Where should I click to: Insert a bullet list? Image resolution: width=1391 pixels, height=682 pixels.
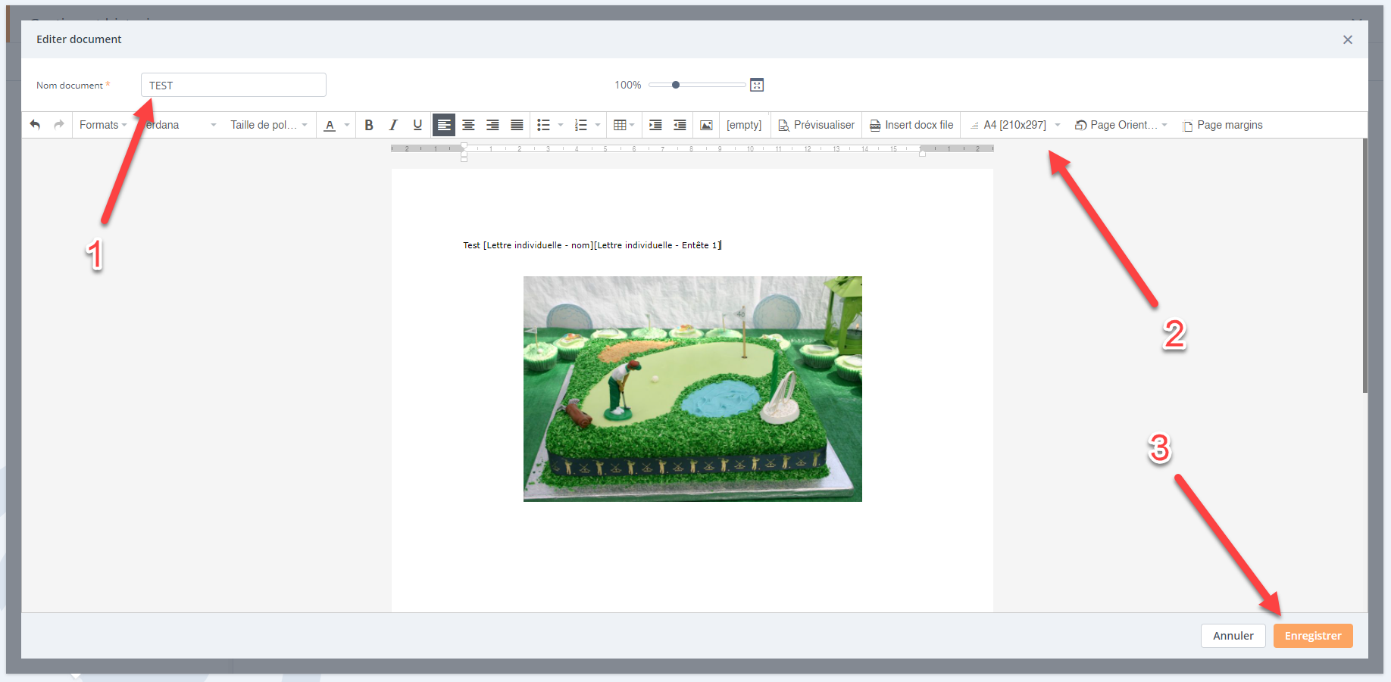[543, 125]
